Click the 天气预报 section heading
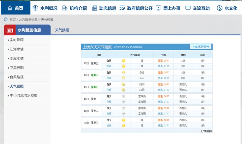Screen dimensions: 242x144 click(x=62, y=30)
